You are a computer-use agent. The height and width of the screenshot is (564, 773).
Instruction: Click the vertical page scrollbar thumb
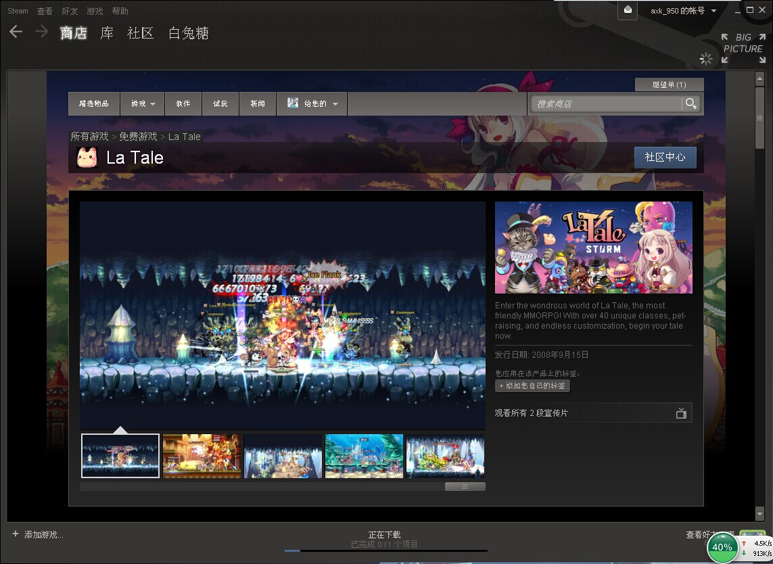[759, 118]
